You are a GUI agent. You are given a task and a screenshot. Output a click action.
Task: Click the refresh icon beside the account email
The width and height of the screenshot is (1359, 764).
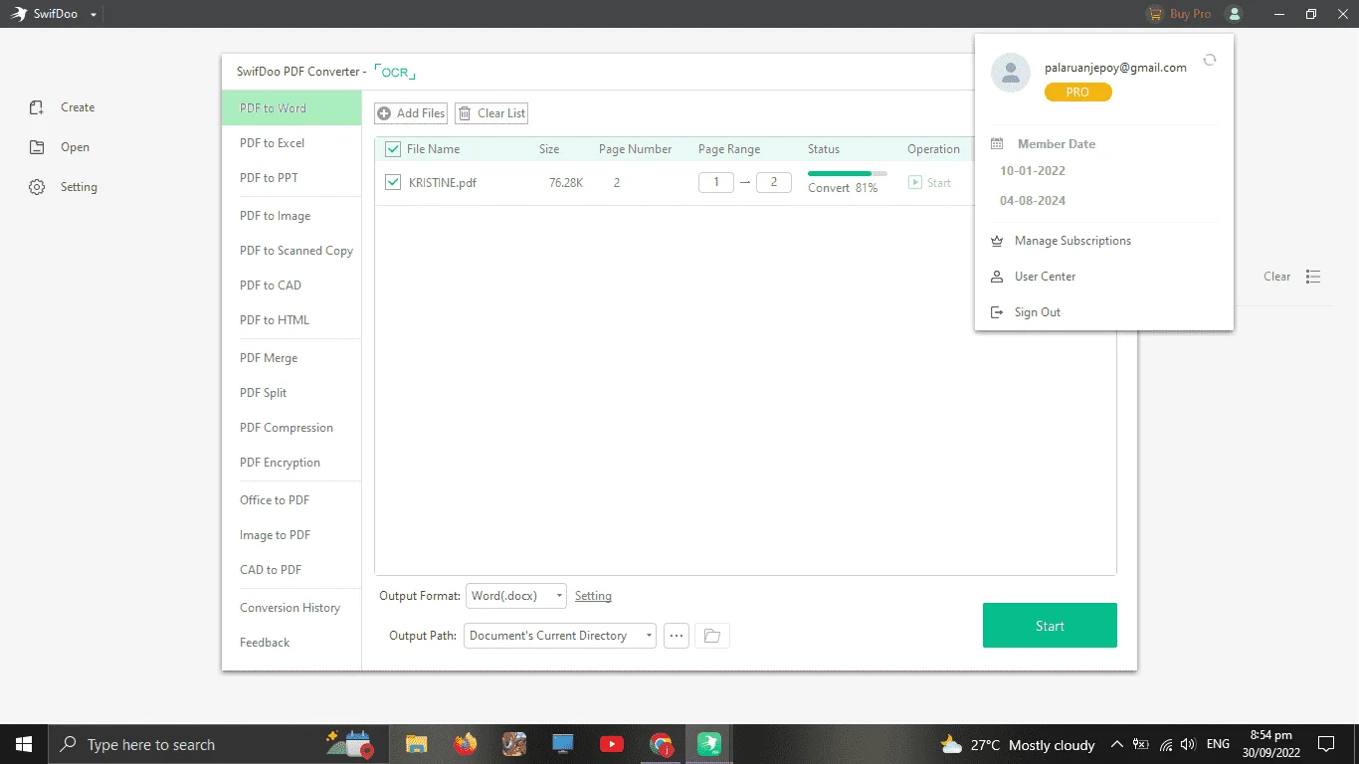[x=1210, y=60]
